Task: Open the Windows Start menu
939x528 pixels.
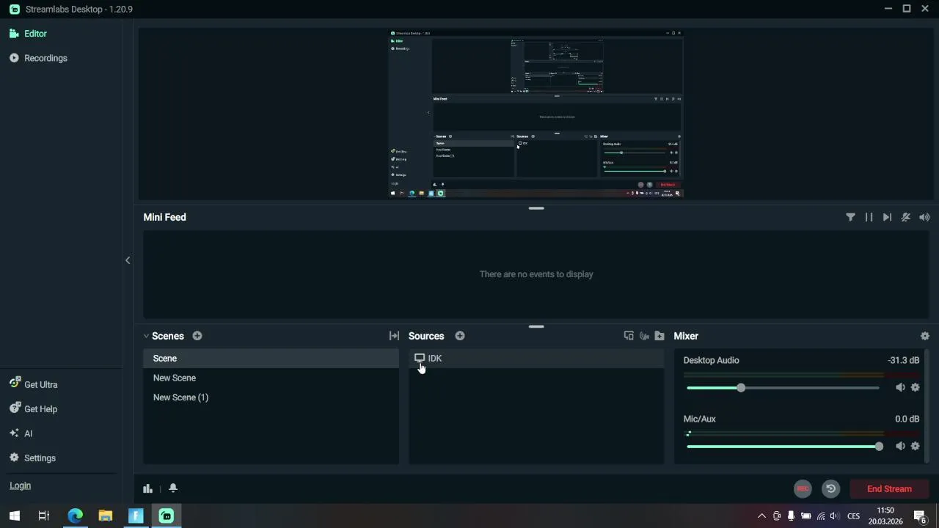Action: coord(14,516)
